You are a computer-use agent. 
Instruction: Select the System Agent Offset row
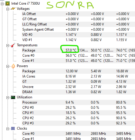point(78,30)
